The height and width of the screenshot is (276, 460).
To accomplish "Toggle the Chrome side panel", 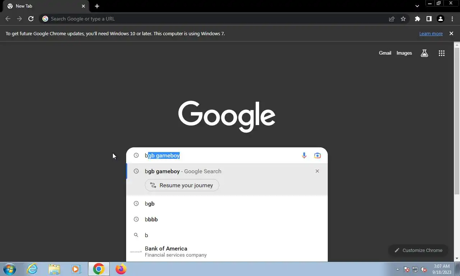I will (x=429, y=19).
